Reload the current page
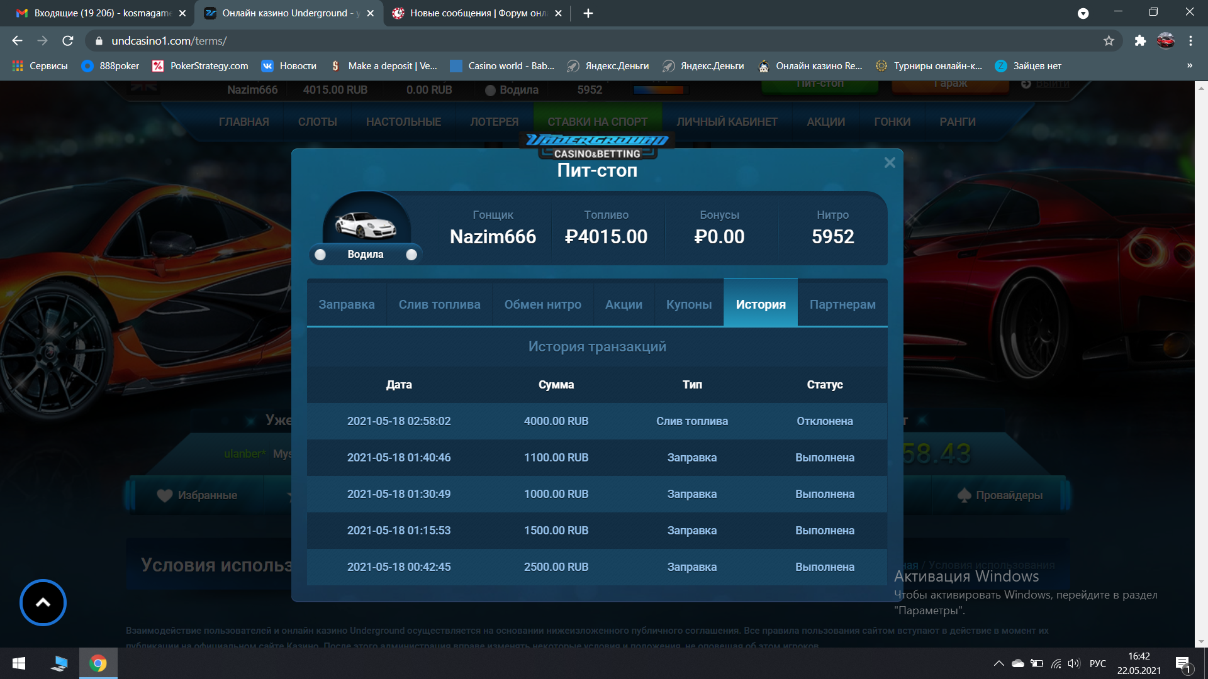The image size is (1208, 679). click(68, 41)
